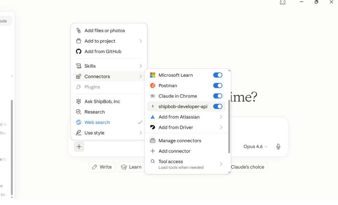The image size is (338, 205).
Task: Choose Add from GitHub
Action: pyautogui.click(x=109, y=52)
